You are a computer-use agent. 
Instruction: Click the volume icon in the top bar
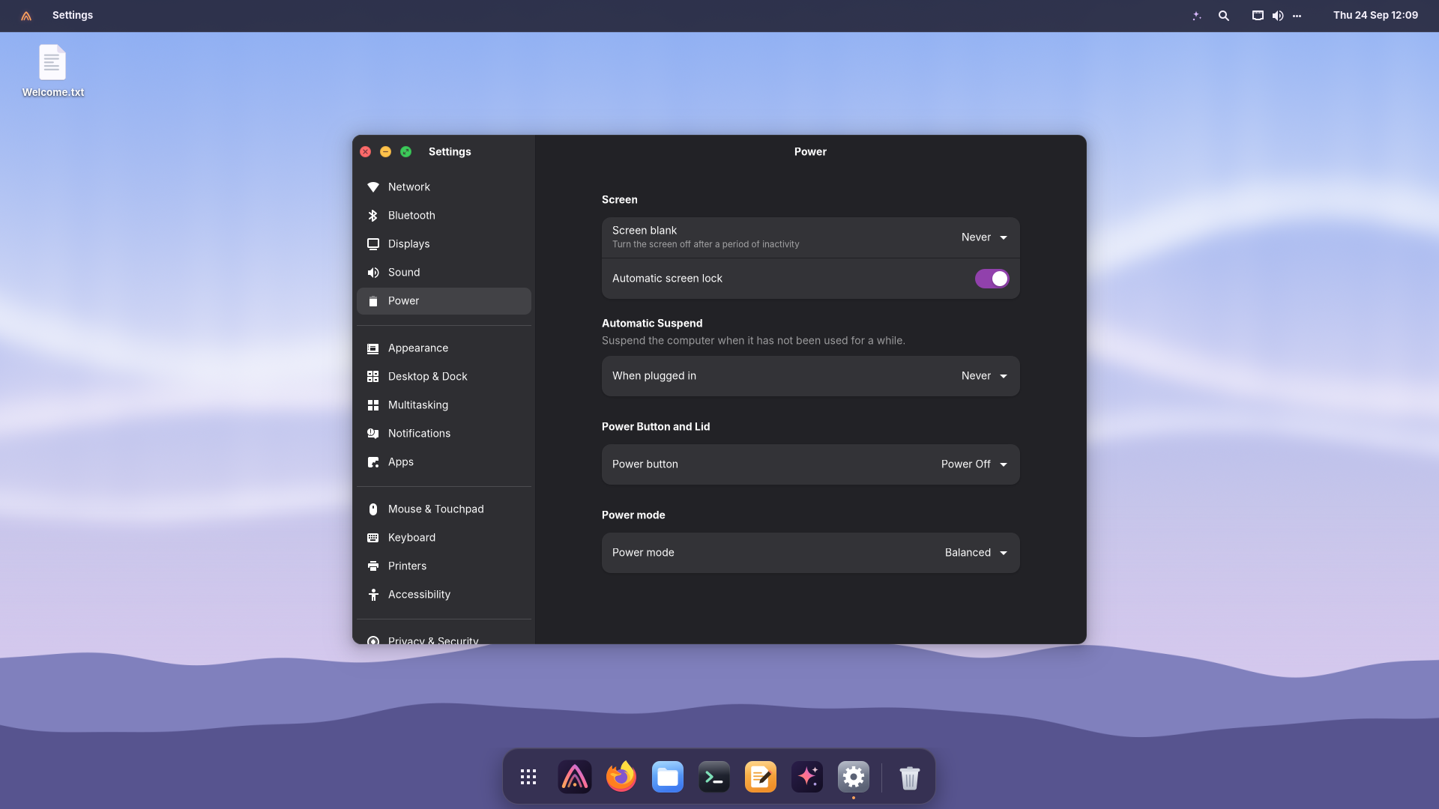1278,16
